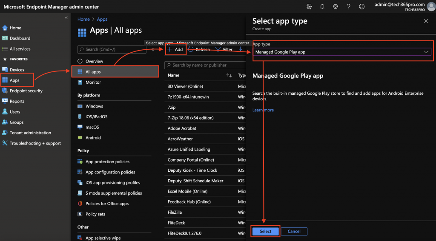Expand the App type dropdown
The width and height of the screenshot is (436, 241).
[342, 52]
